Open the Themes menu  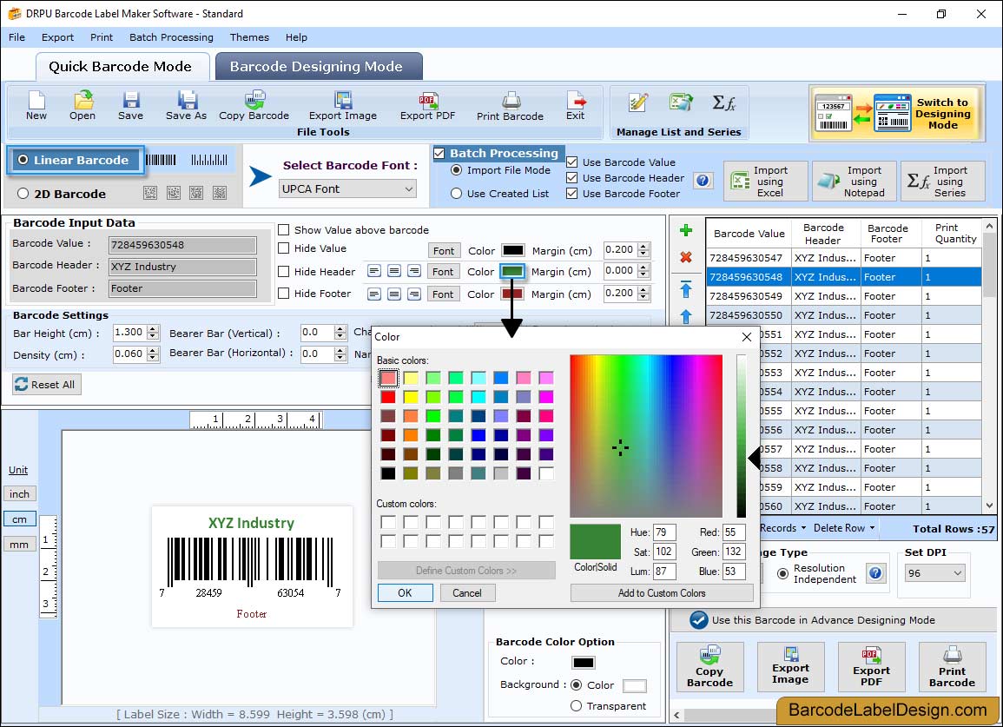pyautogui.click(x=249, y=37)
